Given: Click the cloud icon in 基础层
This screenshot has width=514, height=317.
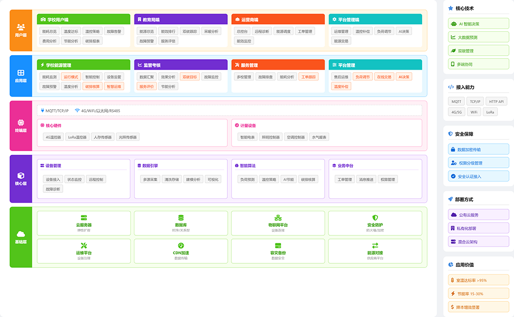Looking at the screenshot, I should 21,234.
